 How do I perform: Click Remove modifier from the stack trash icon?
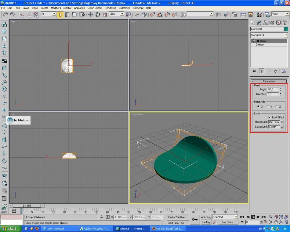275,71
